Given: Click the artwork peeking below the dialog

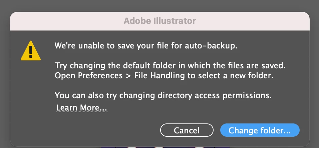Looking at the screenshot, I should [165, 147].
